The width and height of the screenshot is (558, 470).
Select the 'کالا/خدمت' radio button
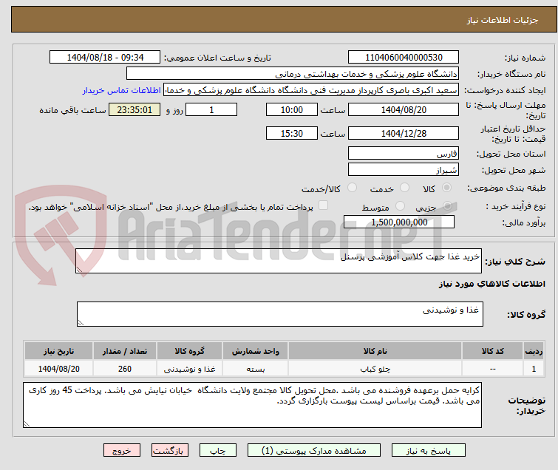[352, 187]
